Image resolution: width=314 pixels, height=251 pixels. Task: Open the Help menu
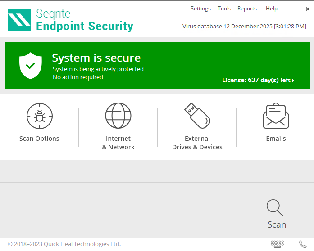coord(272,9)
